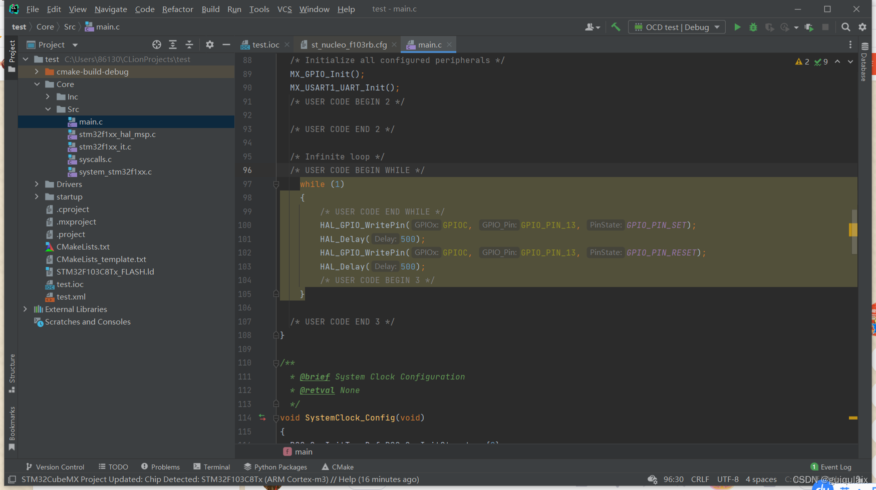Viewport: 876px width, 490px height.
Task: Select stm32f1xx_it.c in project tree
Action: (105, 146)
